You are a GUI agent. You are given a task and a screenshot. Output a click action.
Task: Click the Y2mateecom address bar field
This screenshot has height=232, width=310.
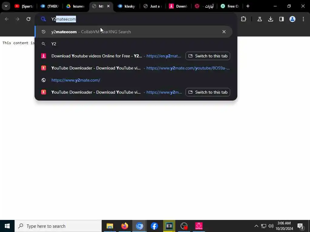point(136,19)
